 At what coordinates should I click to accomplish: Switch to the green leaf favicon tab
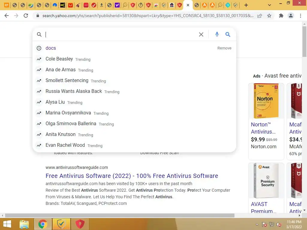[x=31, y=5]
